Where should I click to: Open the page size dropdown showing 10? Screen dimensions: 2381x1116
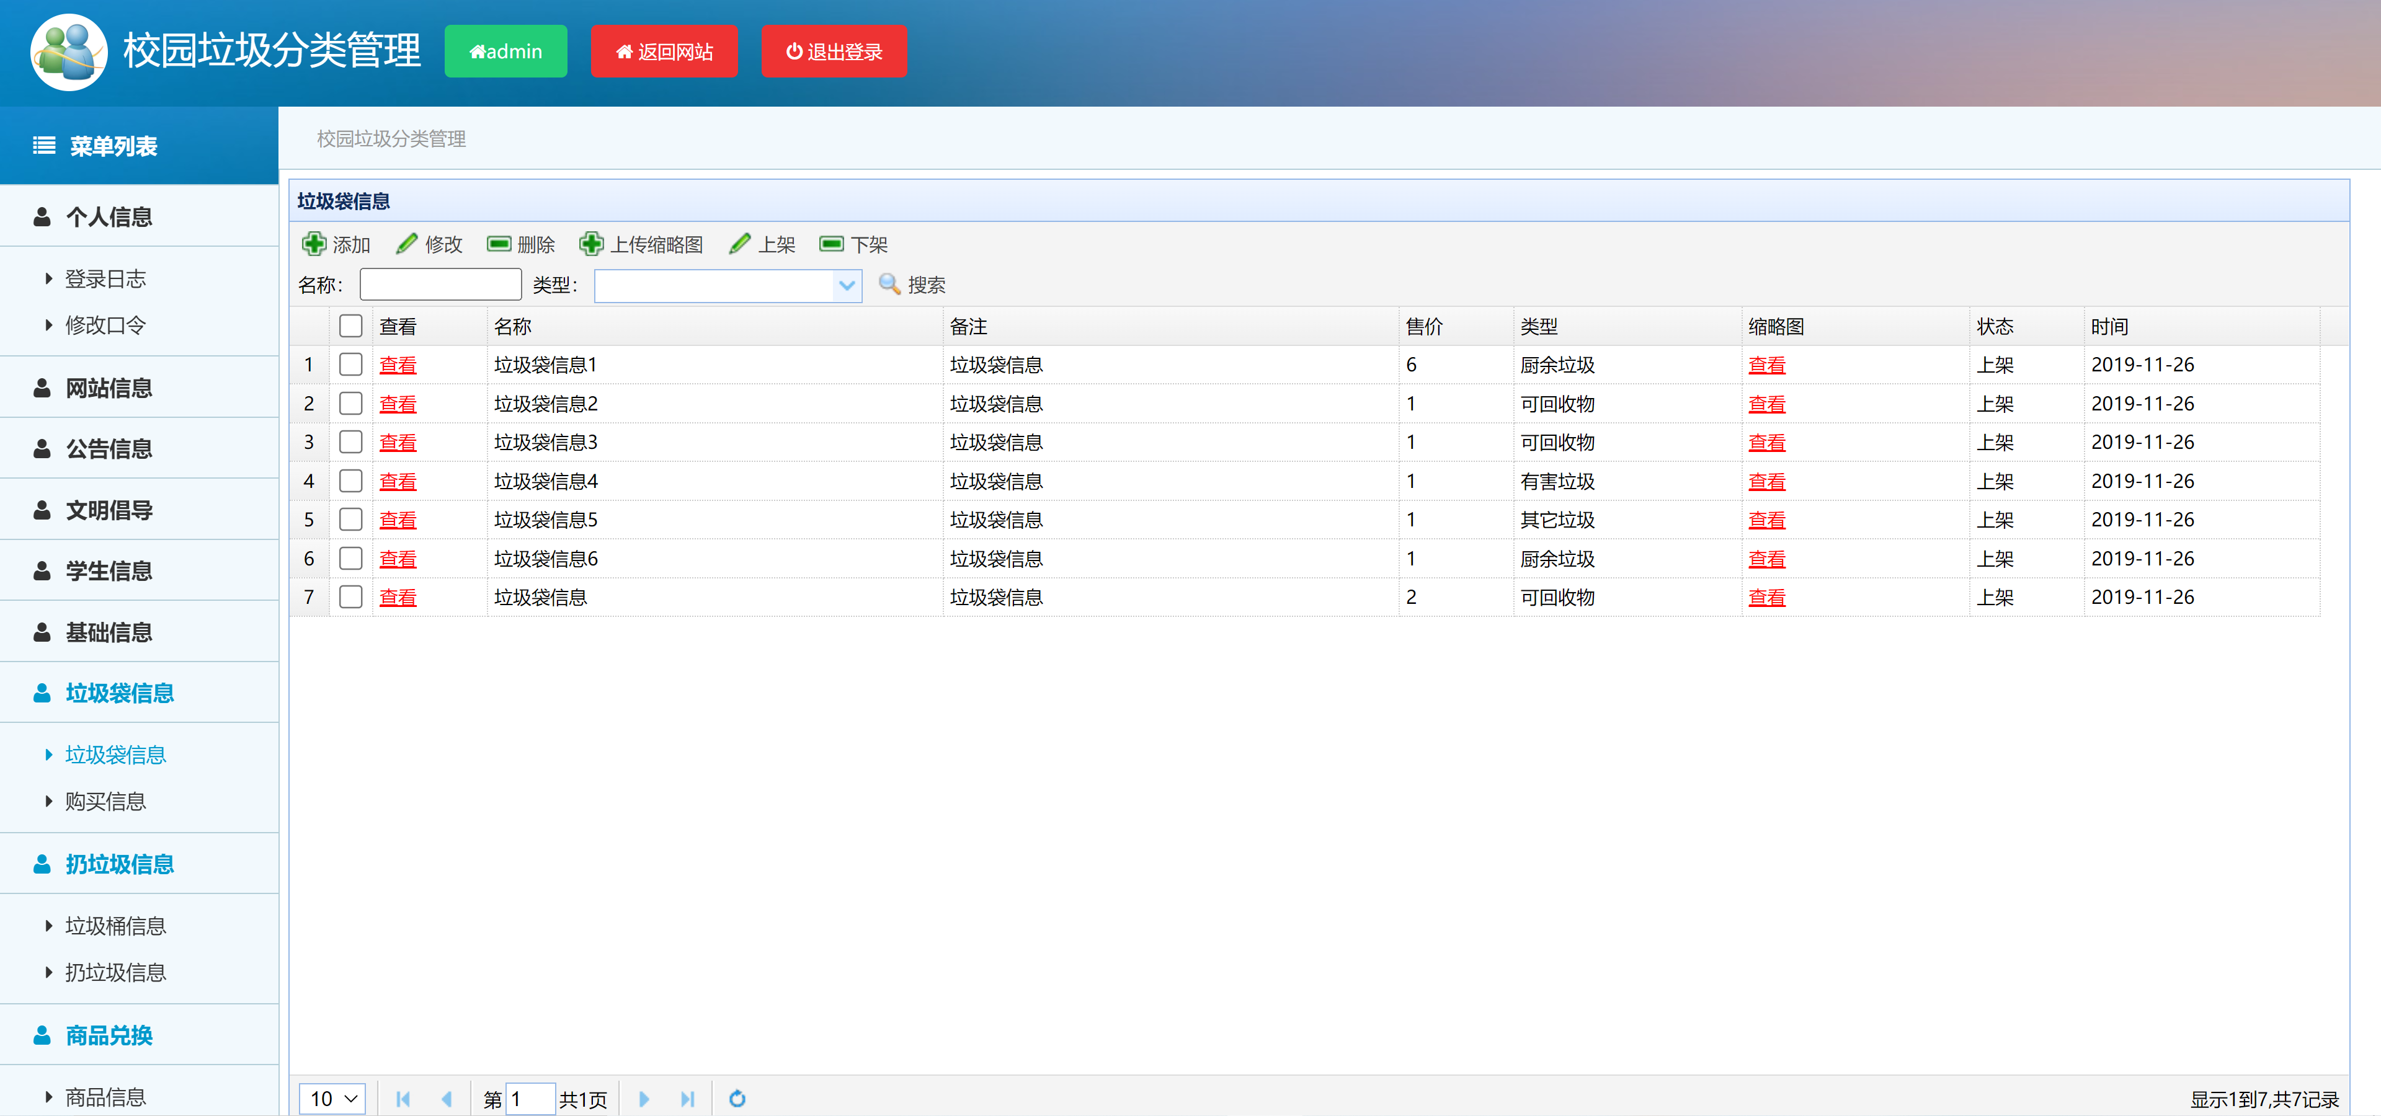332,1099
